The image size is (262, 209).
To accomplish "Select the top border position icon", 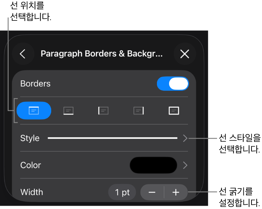I will [x=34, y=111].
